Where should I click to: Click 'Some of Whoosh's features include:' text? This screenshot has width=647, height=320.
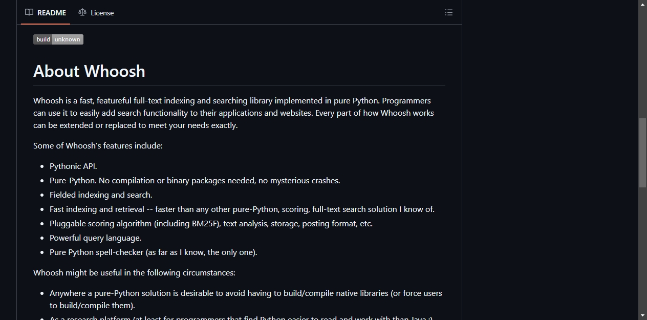(98, 146)
